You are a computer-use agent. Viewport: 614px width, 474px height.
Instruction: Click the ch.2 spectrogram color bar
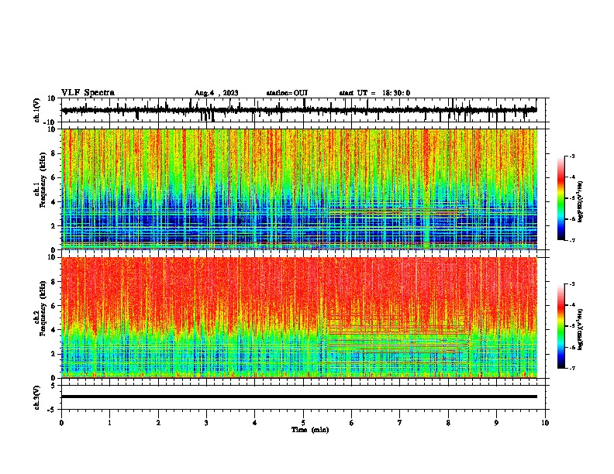coord(561,326)
